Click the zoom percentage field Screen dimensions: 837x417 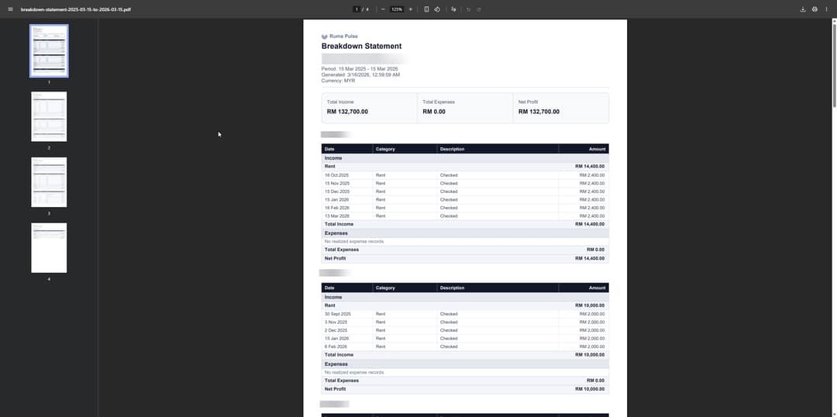(397, 9)
